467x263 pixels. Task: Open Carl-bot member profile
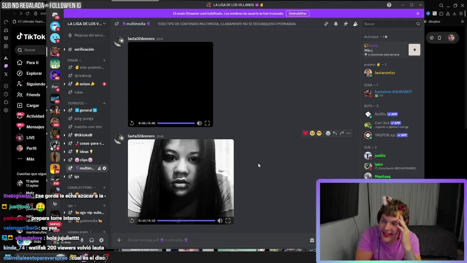(392, 125)
